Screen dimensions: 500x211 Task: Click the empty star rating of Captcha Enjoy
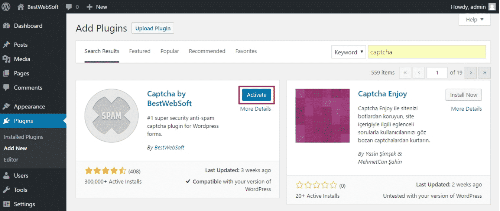click(316, 185)
